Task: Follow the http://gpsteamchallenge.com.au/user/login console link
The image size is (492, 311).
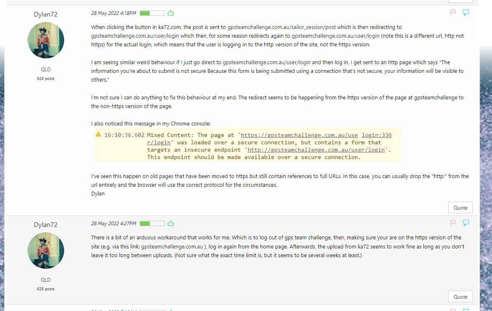Action: (x=316, y=150)
